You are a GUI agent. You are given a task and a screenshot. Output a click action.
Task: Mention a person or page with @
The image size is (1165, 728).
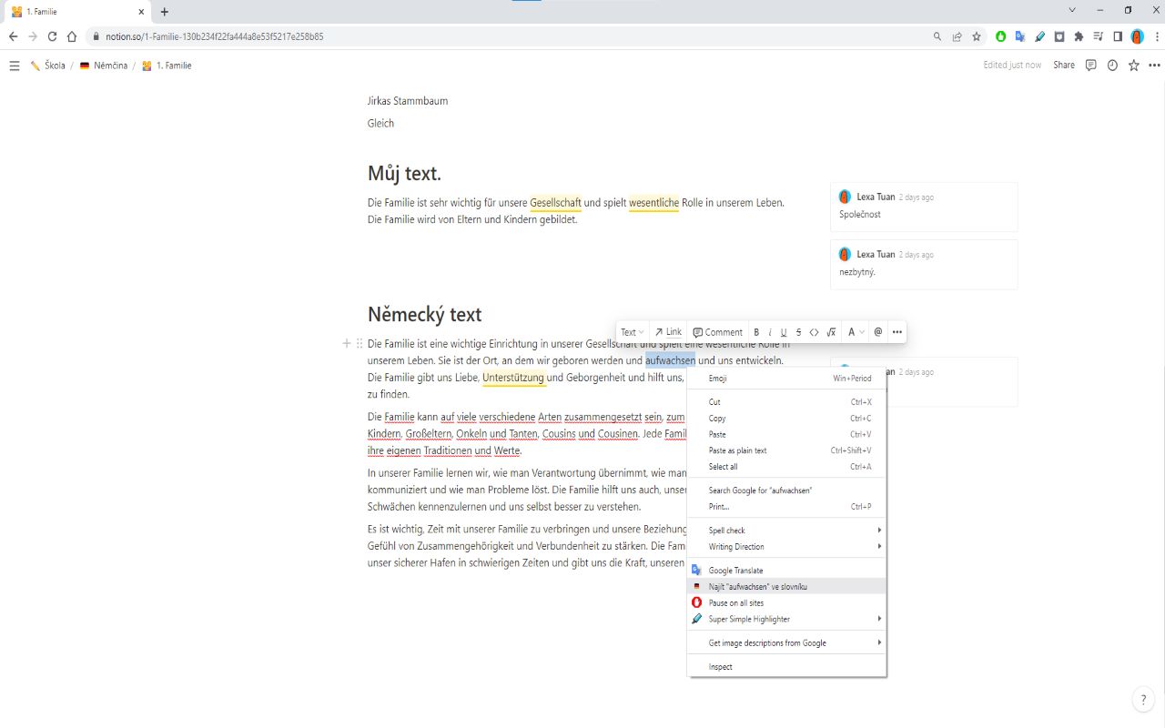point(878,332)
